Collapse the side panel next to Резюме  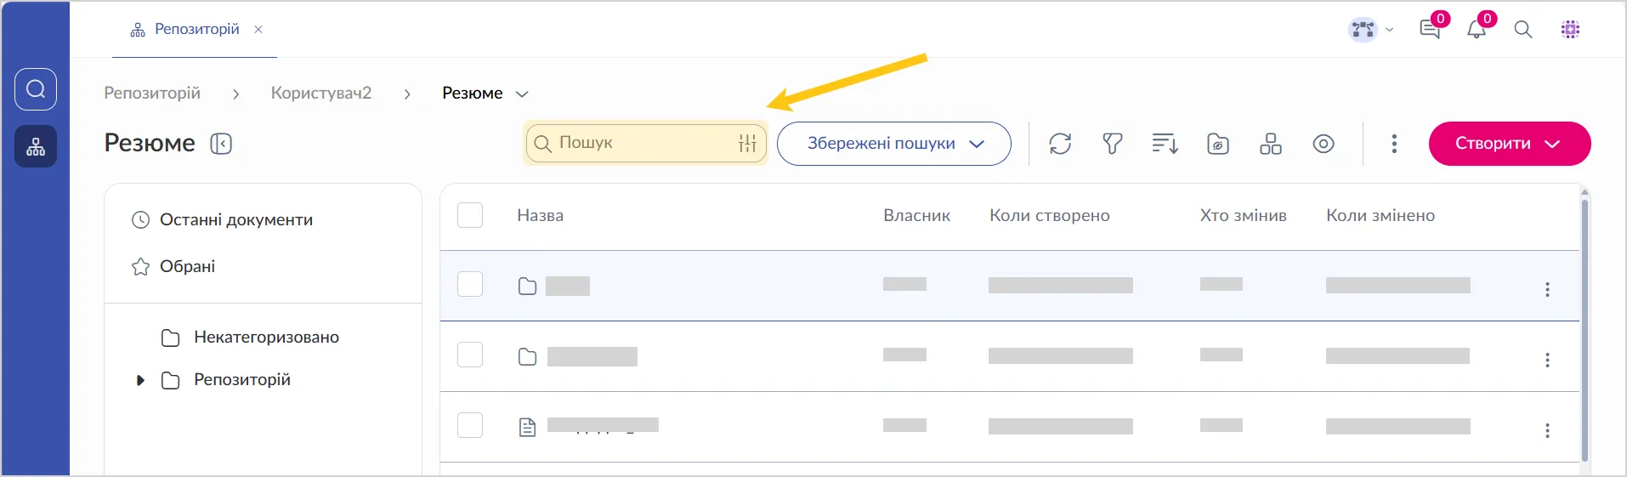point(221,144)
